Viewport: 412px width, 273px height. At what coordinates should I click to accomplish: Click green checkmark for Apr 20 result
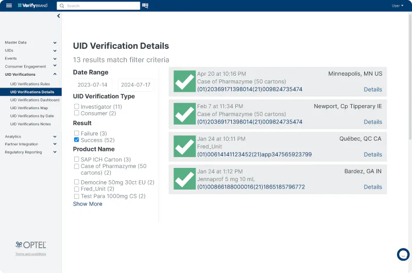click(x=184, y=81)
